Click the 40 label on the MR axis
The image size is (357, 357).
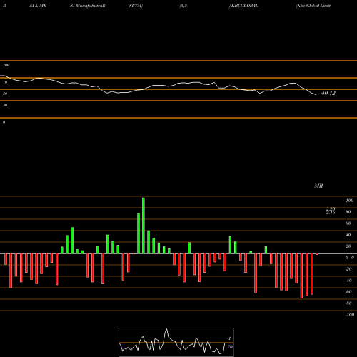pyautogui.click(x=348, y=235)
